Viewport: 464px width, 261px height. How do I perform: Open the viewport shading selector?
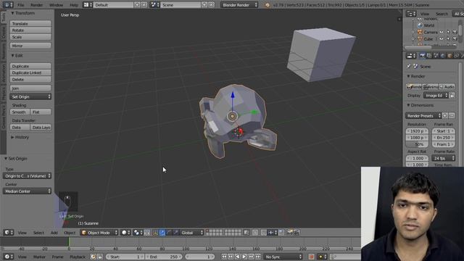click(125, 233)
